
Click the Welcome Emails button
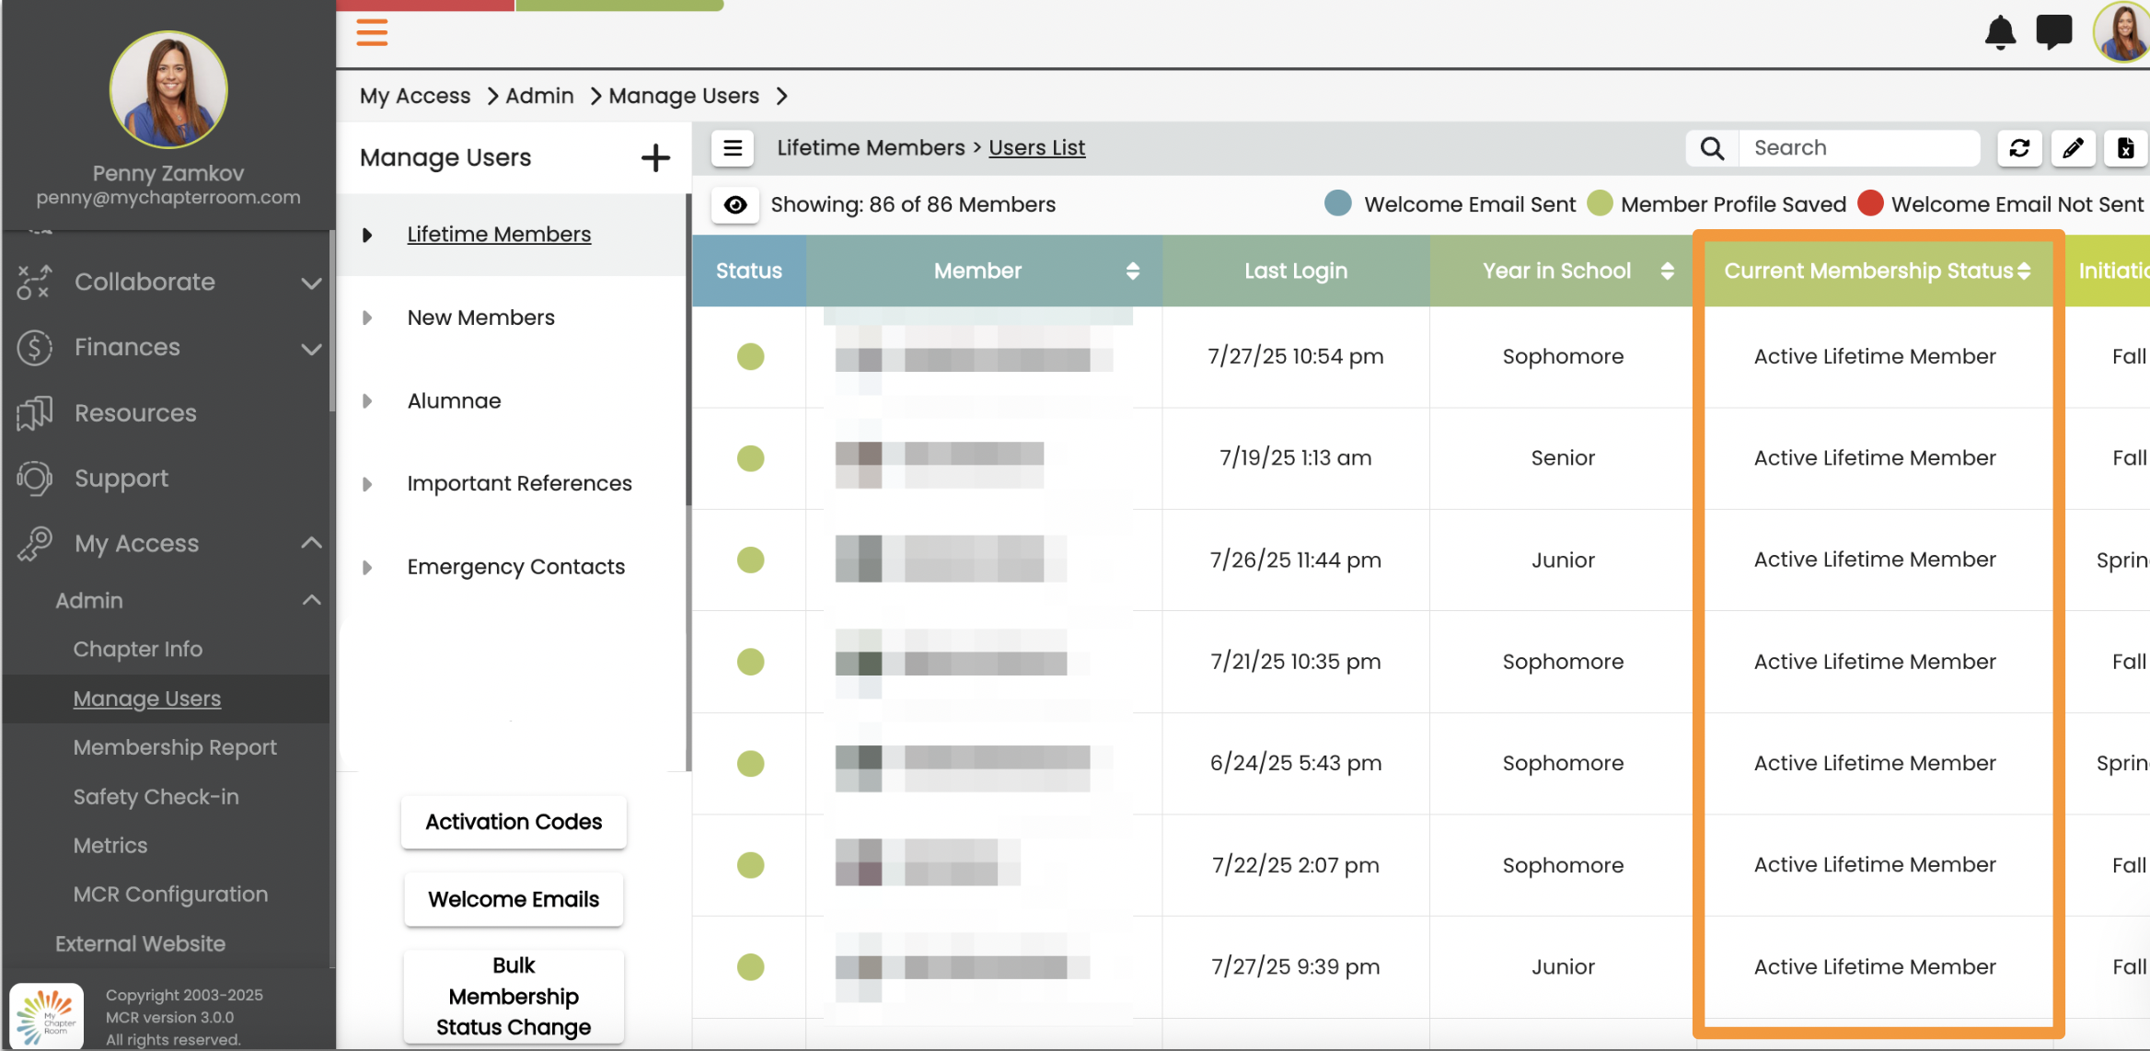(x=514, y=899)
